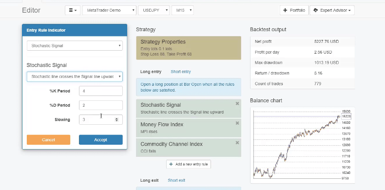Click the Expert Advisor download icon
Screen dimensions: 385x190
pyautogui.click(x=315, y=10)
